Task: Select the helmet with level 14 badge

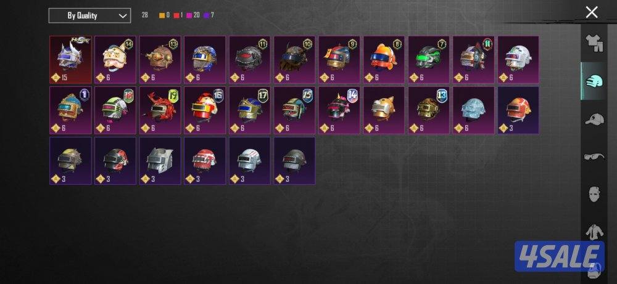Action: tap(115, 60)
